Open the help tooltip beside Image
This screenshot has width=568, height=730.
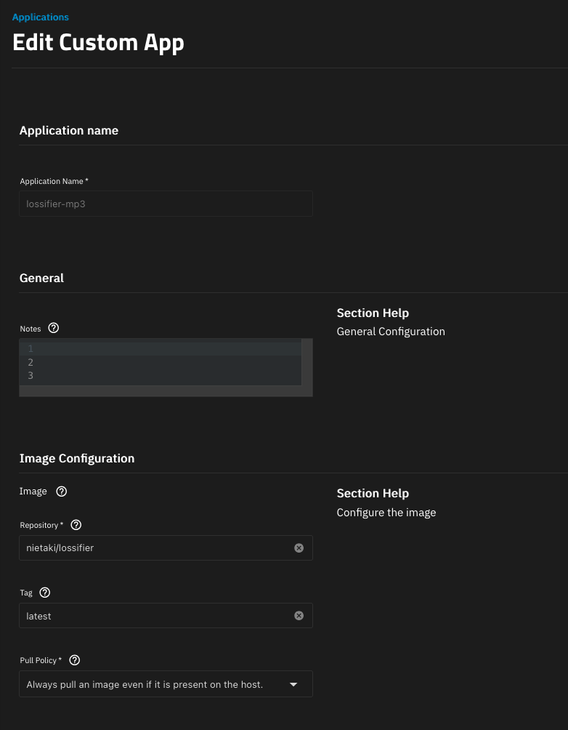click(x=61, y=492)
